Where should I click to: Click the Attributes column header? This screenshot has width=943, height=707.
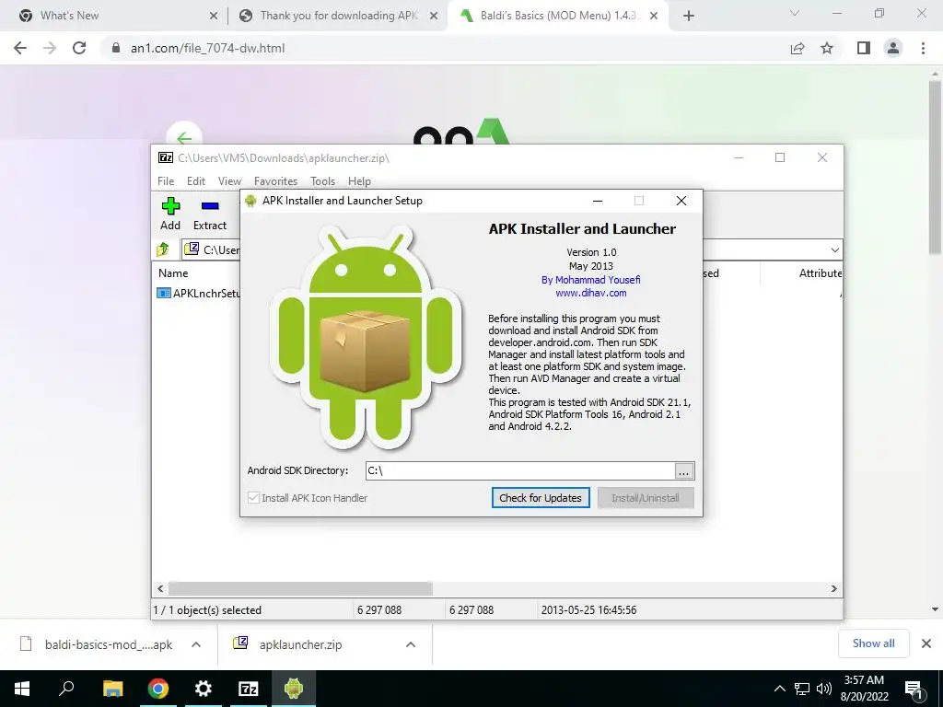point(821,272)
